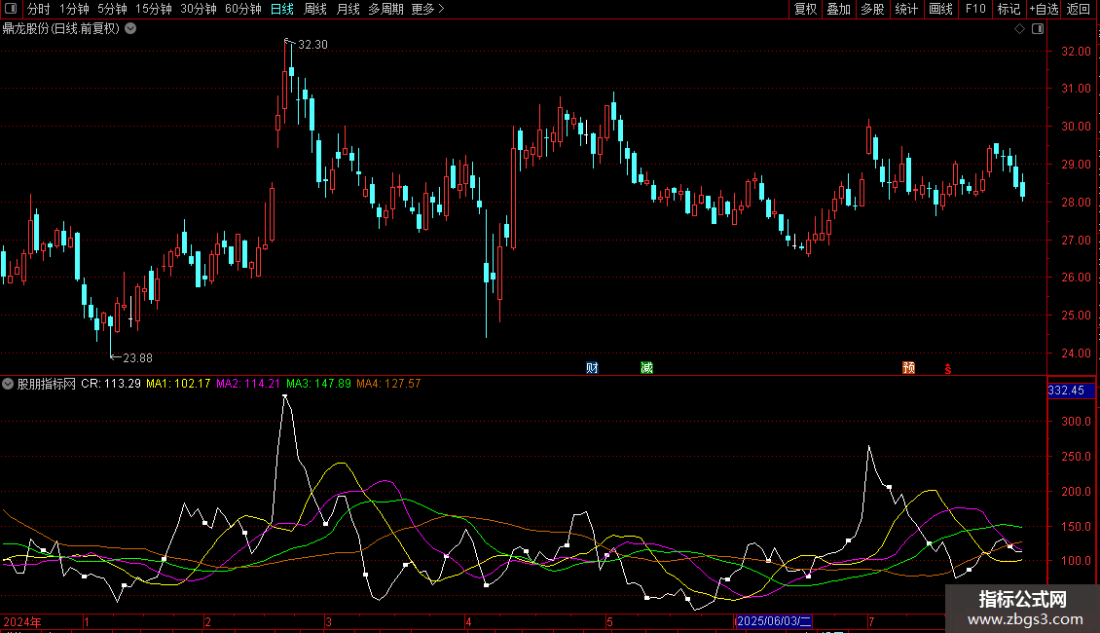The width and height of the screenshot is (1100, 633).
Task: Click the 300.0 indicator axis label
Action: click(1076, 422)
